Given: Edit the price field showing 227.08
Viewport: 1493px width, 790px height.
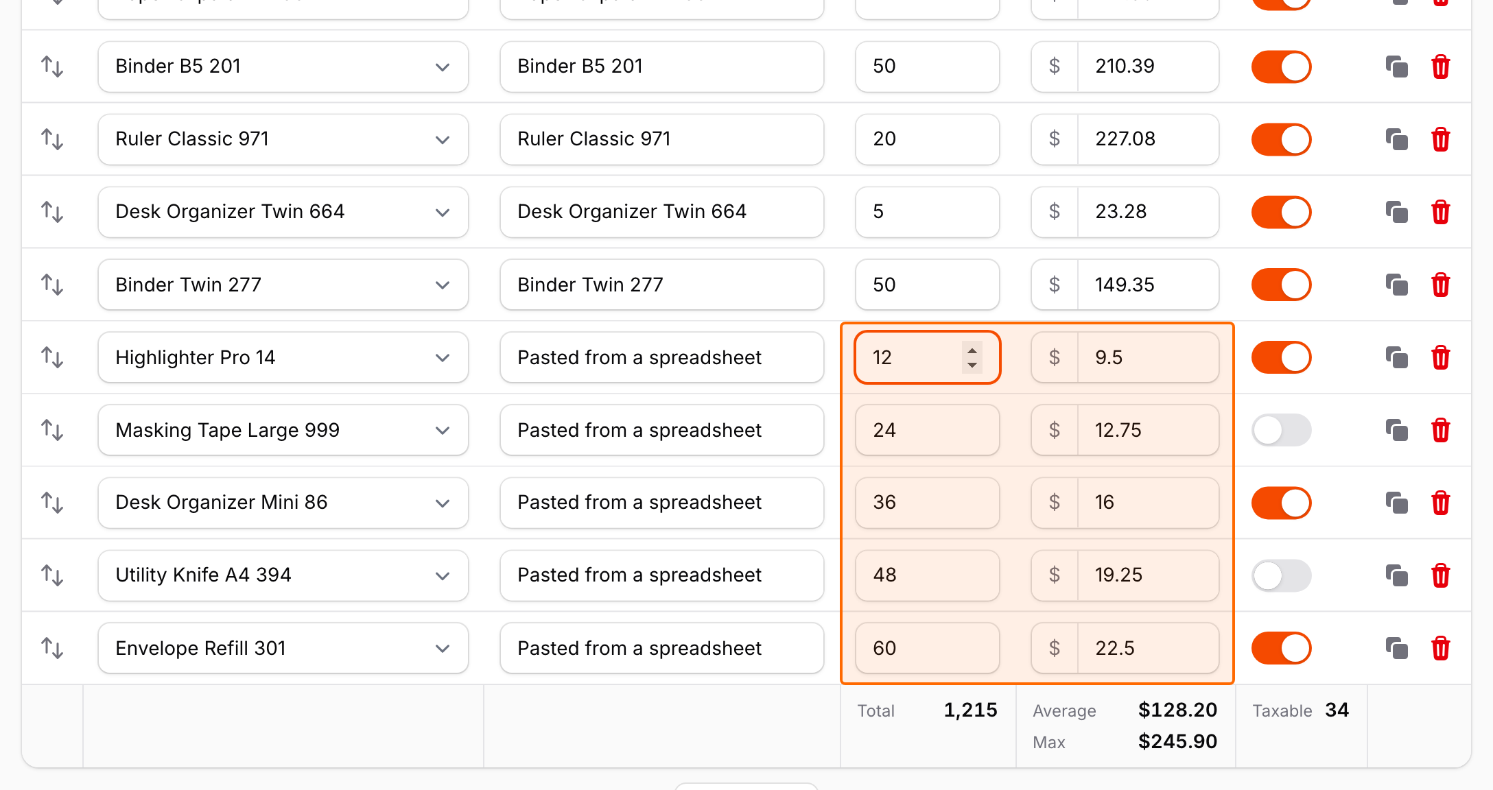Looking at the screenshot, I should (x=1148, y=140).
